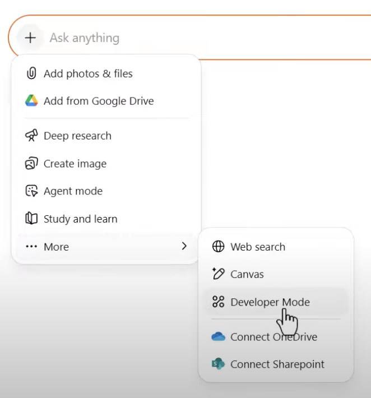
Task: Click the three-dot icon beside More
Action: click(x=31, y=247)
